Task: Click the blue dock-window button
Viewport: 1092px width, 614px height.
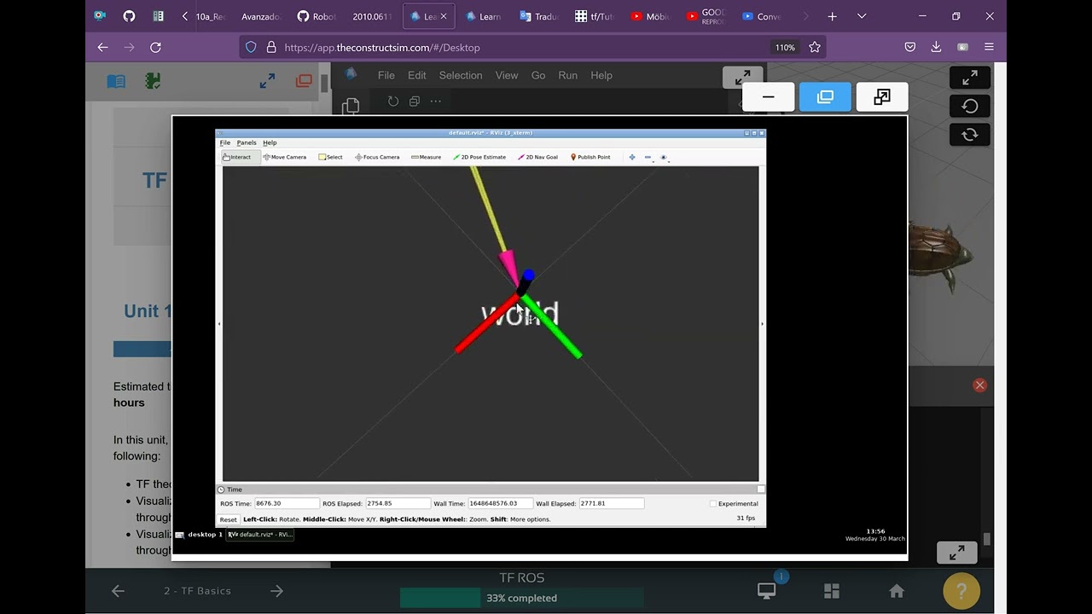Action: (825, 97)
